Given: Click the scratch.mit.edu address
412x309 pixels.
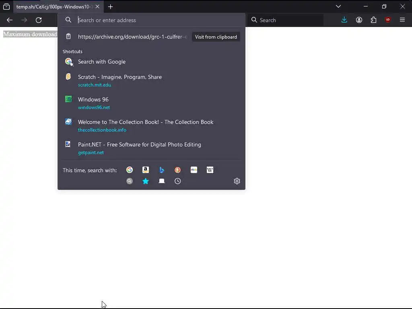Looking at the screenshot, I should click(94, 85).
